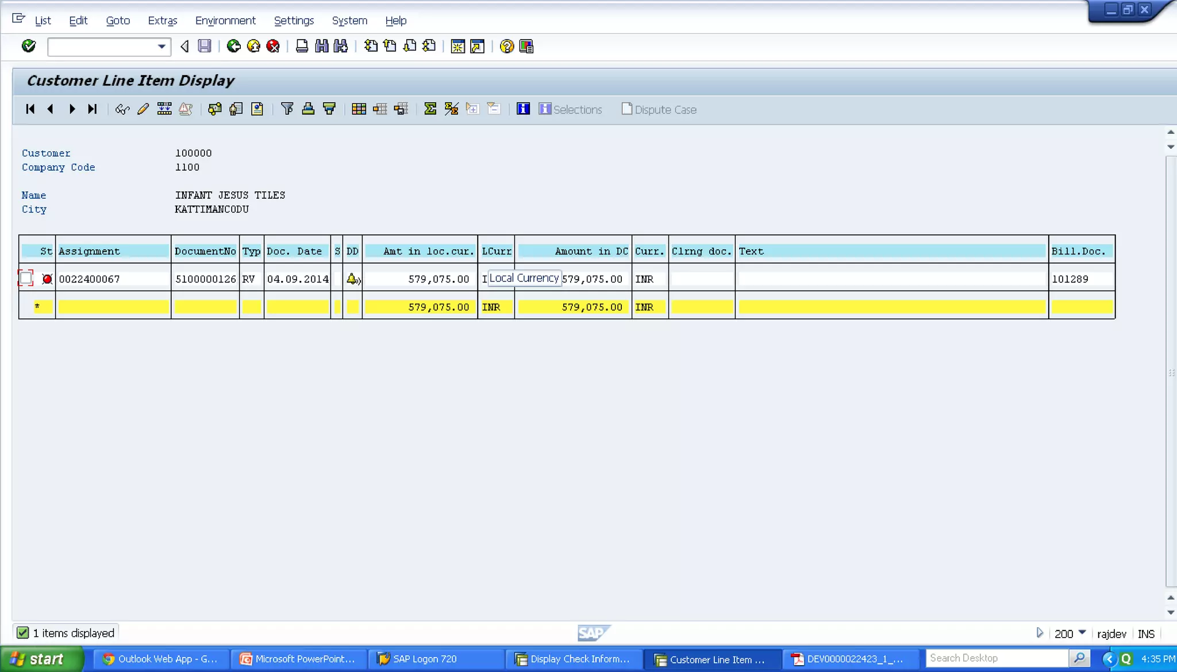Open the Goto menu
The image size is (1177, 672).
118,21
